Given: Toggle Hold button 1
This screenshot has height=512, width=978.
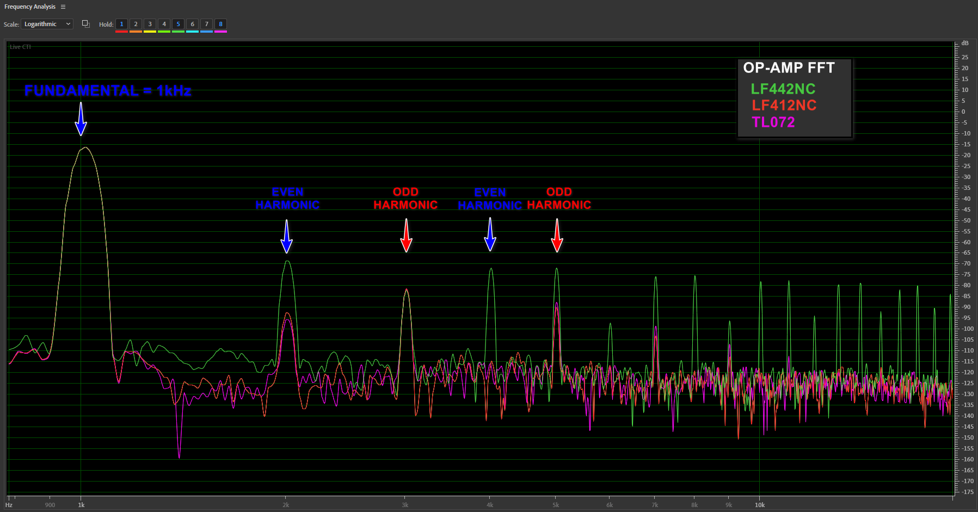Looking at the screenshot, I should coord(121,24).
